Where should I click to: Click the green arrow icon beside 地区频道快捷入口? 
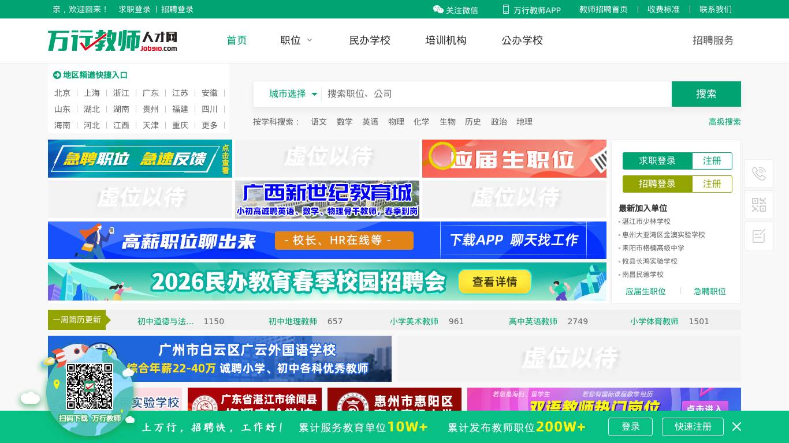tap(57, 75)
